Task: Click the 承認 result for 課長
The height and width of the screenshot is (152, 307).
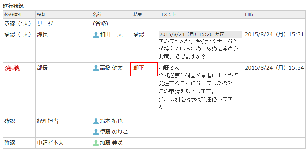Action: point(139,35)
